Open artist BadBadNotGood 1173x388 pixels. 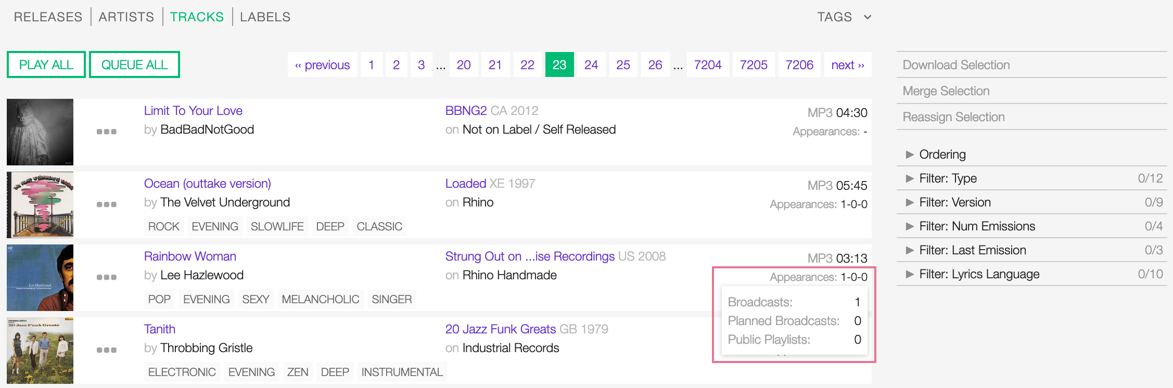coord(207,130)
